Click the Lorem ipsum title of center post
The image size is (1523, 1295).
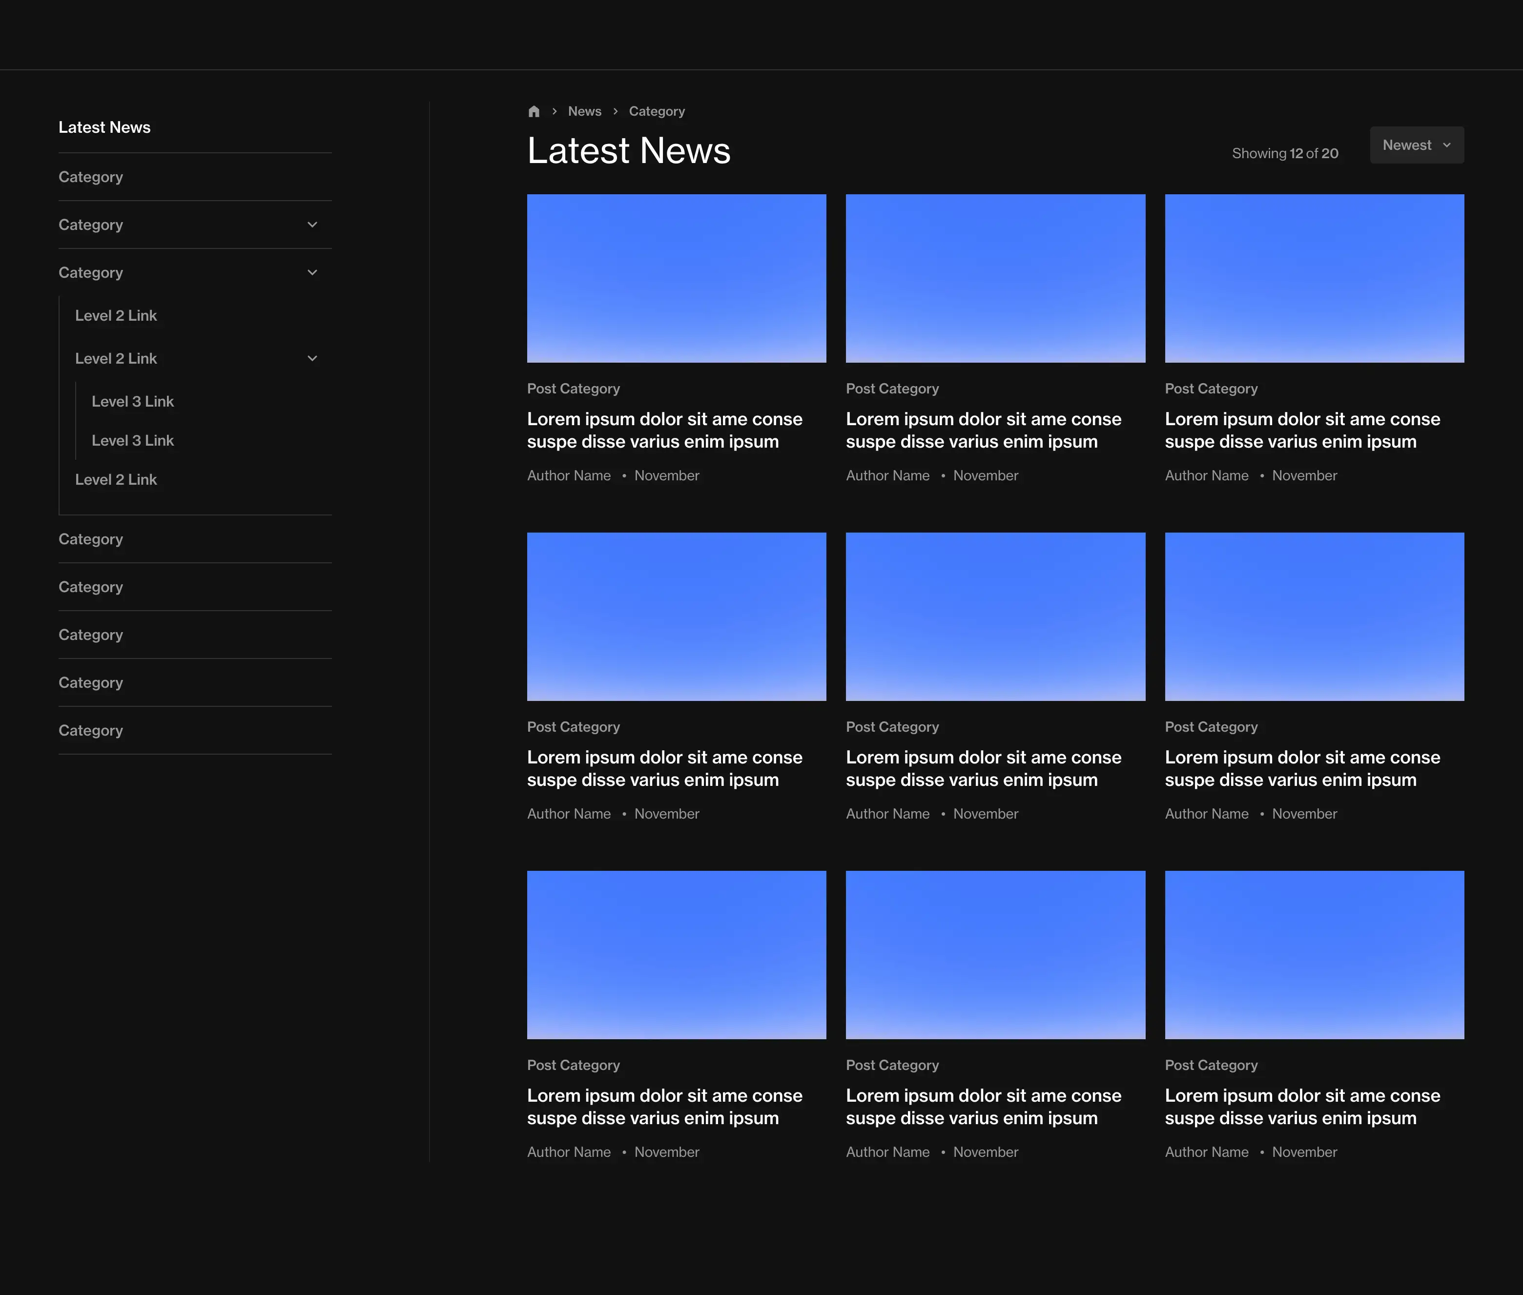(984, 769)
